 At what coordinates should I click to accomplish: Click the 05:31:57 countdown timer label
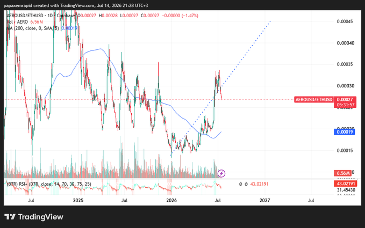point(346,105)
